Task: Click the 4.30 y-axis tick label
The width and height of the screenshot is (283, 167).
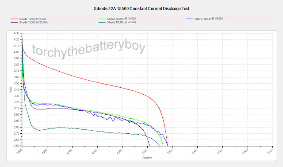Action: click(x=16, y=33)
